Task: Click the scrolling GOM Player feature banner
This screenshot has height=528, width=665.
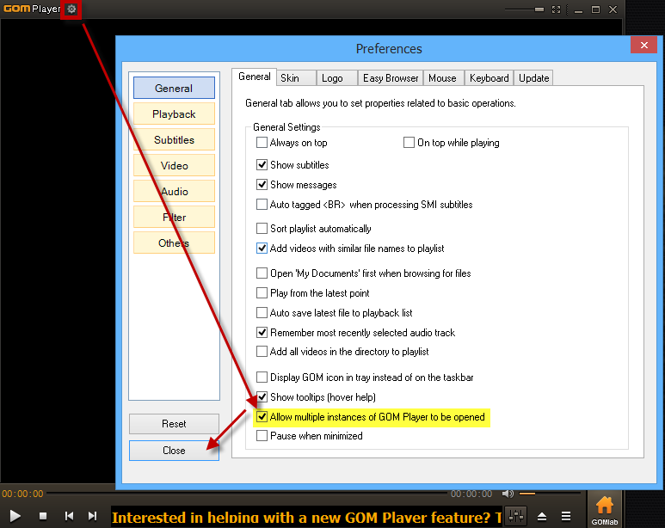Action: click(x=306, y=517)
